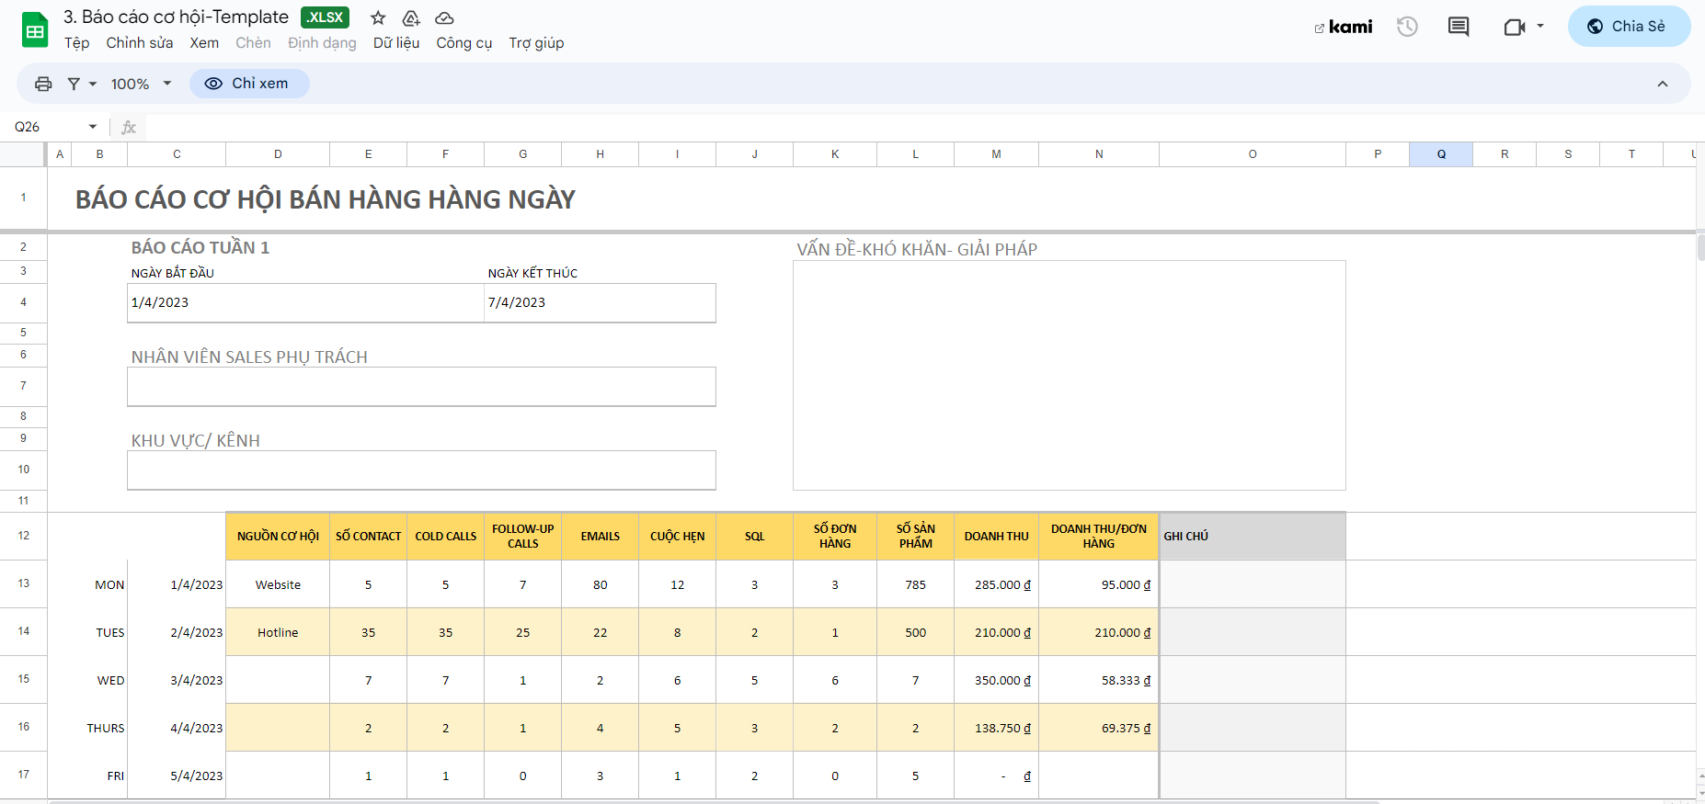This screenshot has width=1705, height=804.
Task: Select column O header
Action: pyautogui.click(x=1253, y=154)
